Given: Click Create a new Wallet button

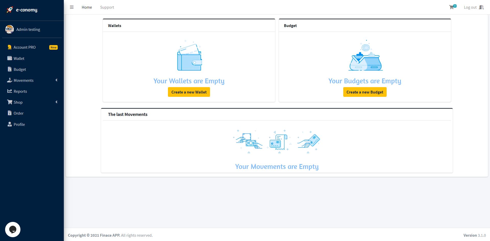Looking at the screenshot, I should pyautogui.click(x=189, y=92).
